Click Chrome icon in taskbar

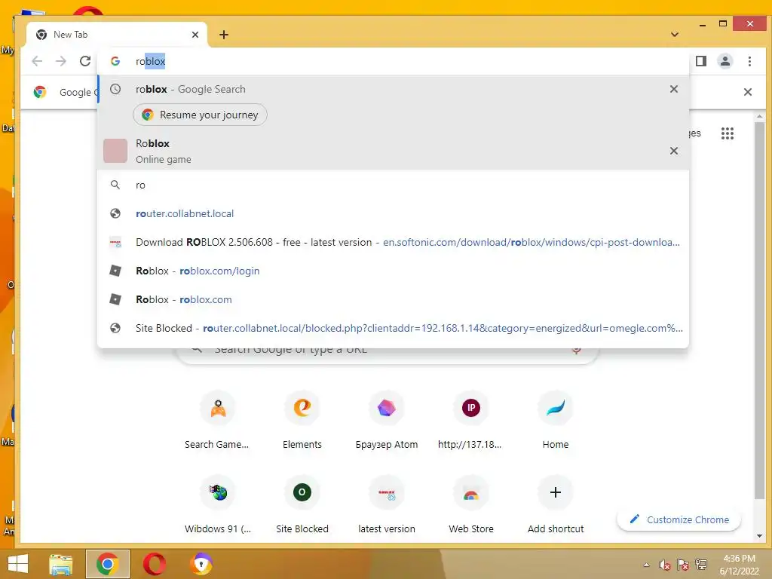tap(107, 564)
